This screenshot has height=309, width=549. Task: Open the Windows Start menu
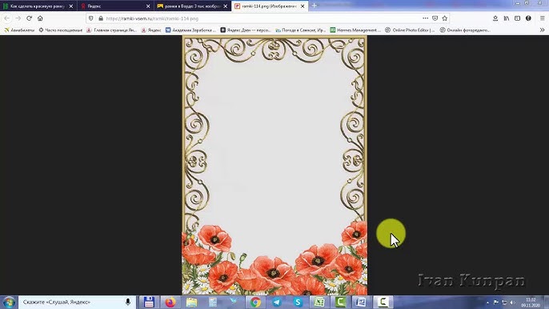tap(9, 302)
